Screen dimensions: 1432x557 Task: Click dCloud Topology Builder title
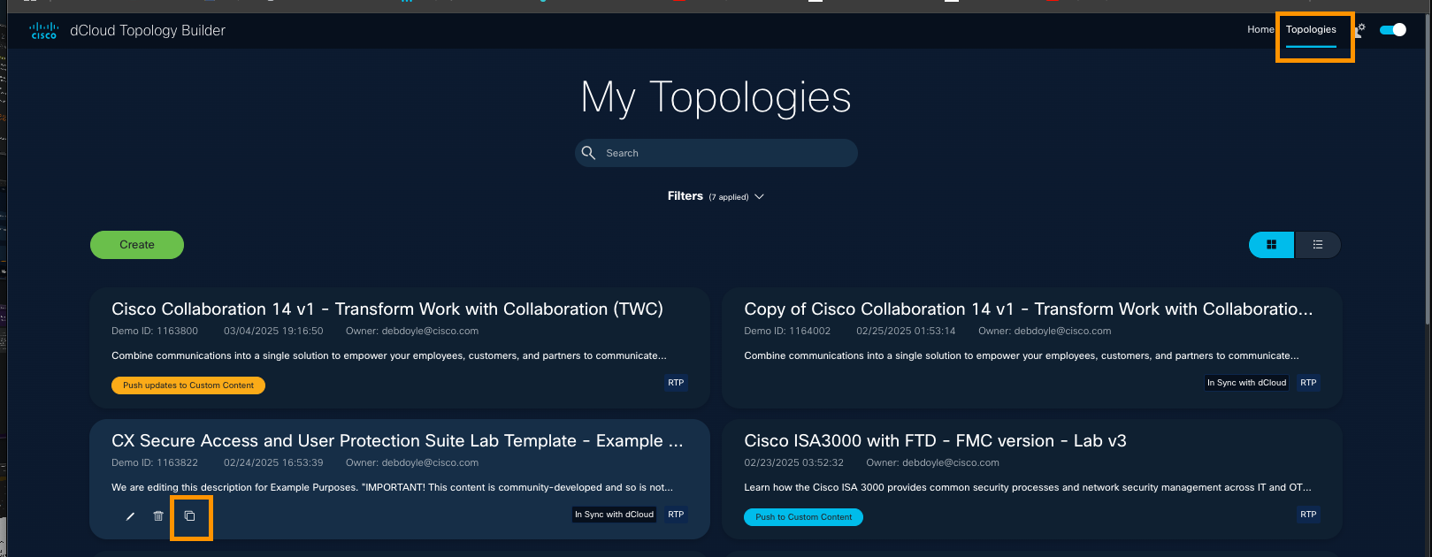tap(148, 31)
